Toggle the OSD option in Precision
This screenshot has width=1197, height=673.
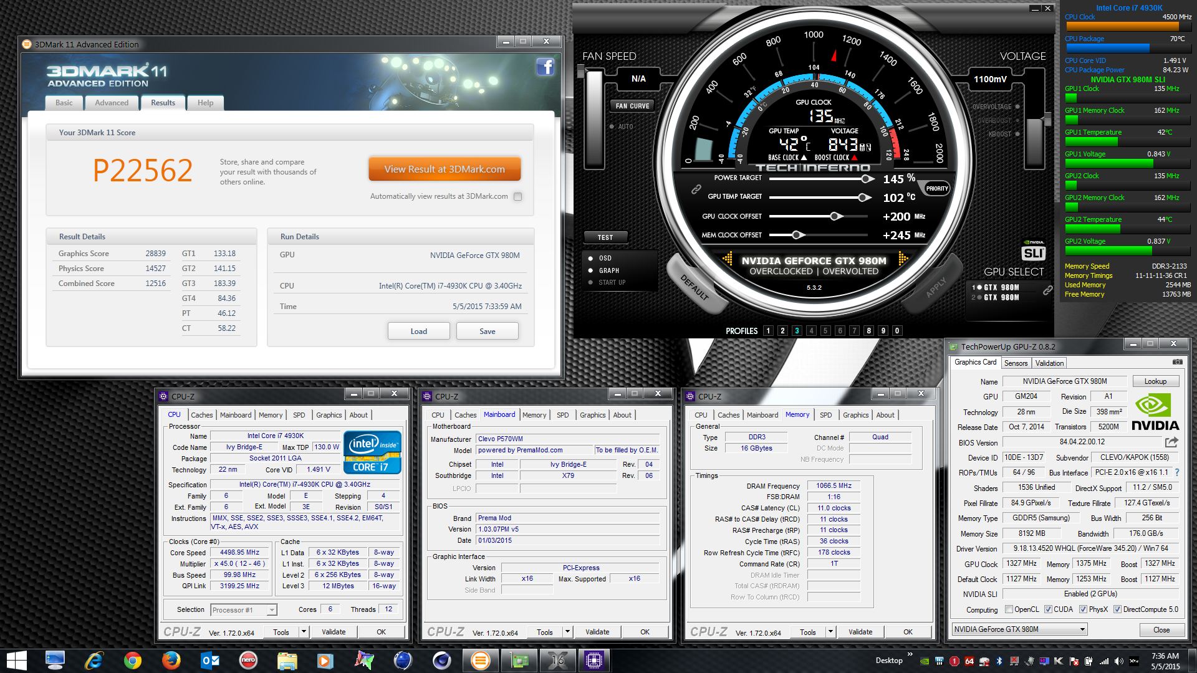point(590,258)
